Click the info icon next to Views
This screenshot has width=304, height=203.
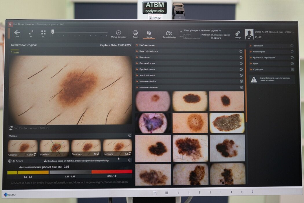[x=130, y=135]
